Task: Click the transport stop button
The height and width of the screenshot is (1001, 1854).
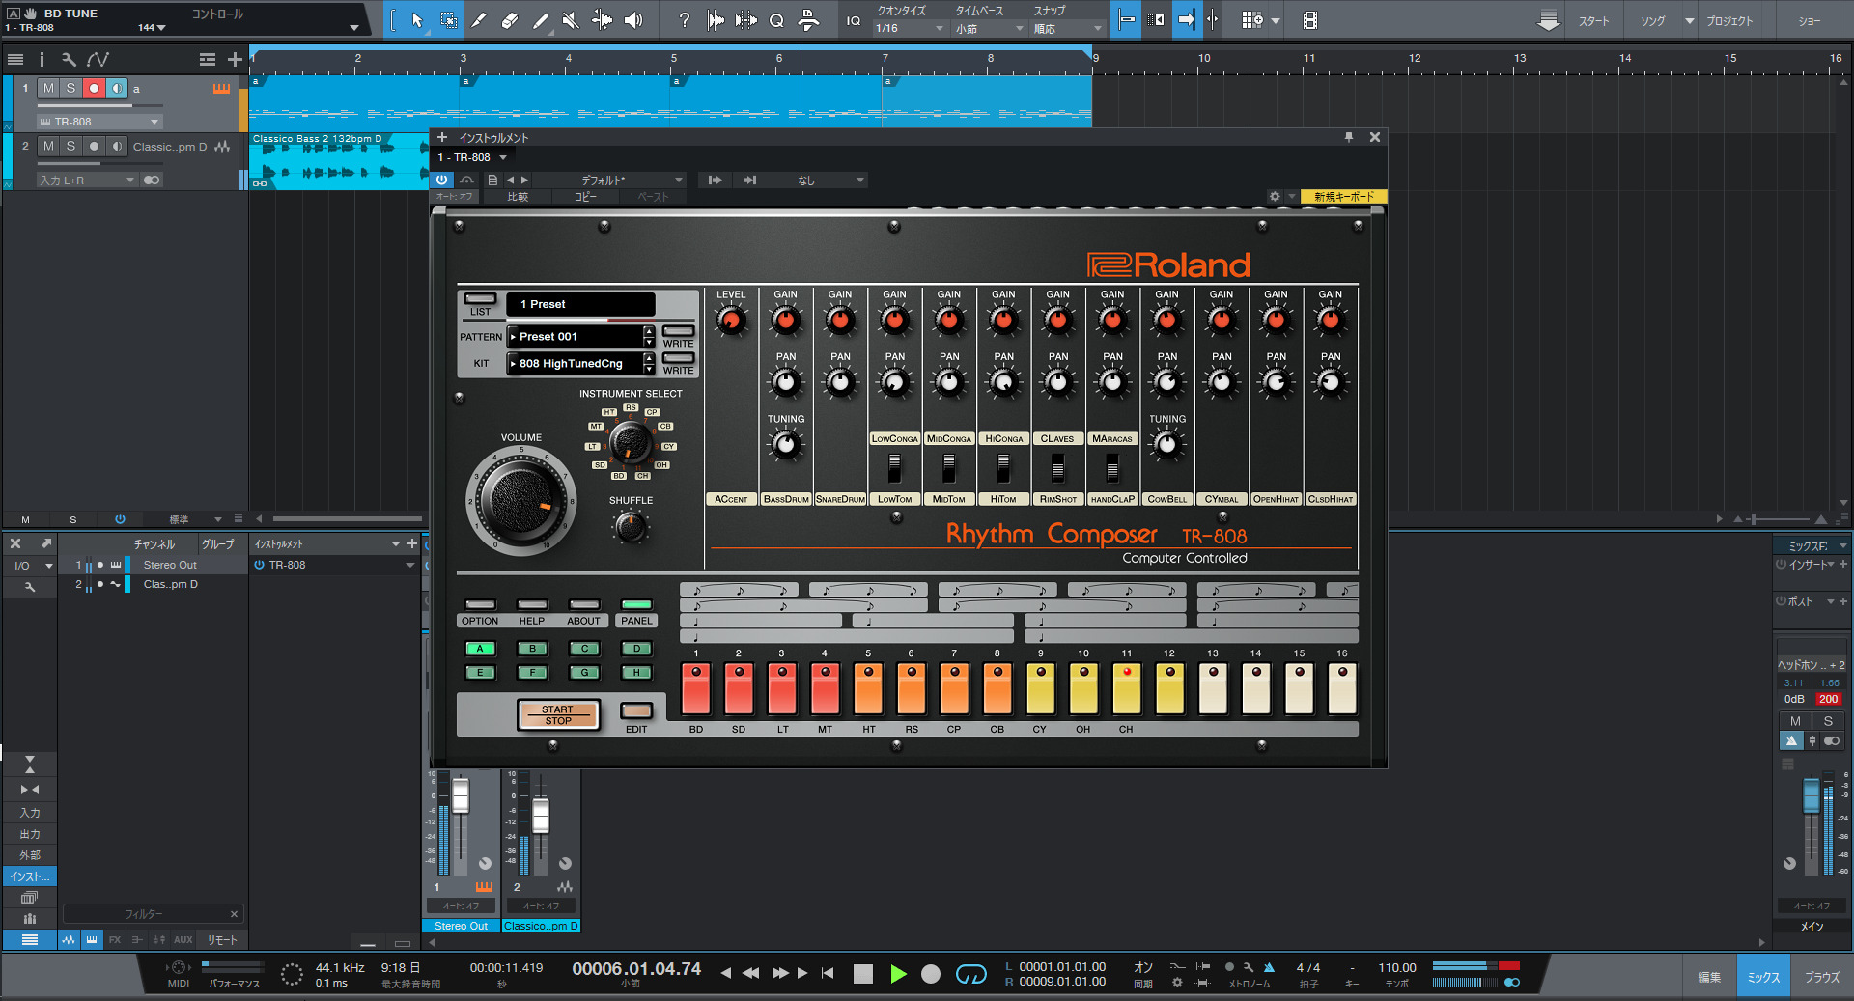Action: (863, 974)
